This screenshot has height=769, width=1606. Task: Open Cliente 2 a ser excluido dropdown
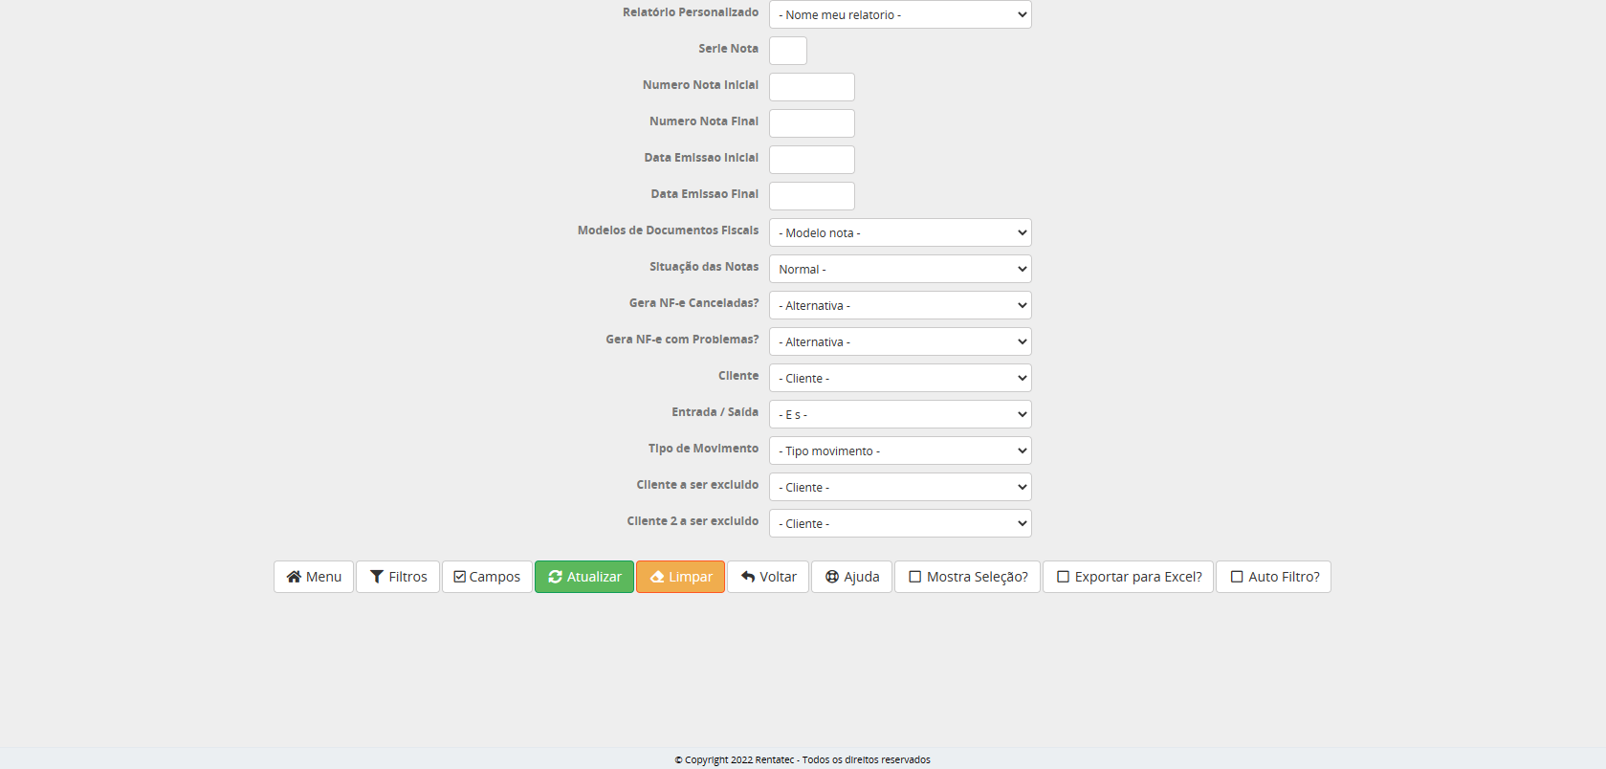pyautogui.click(x=899, y=524)
